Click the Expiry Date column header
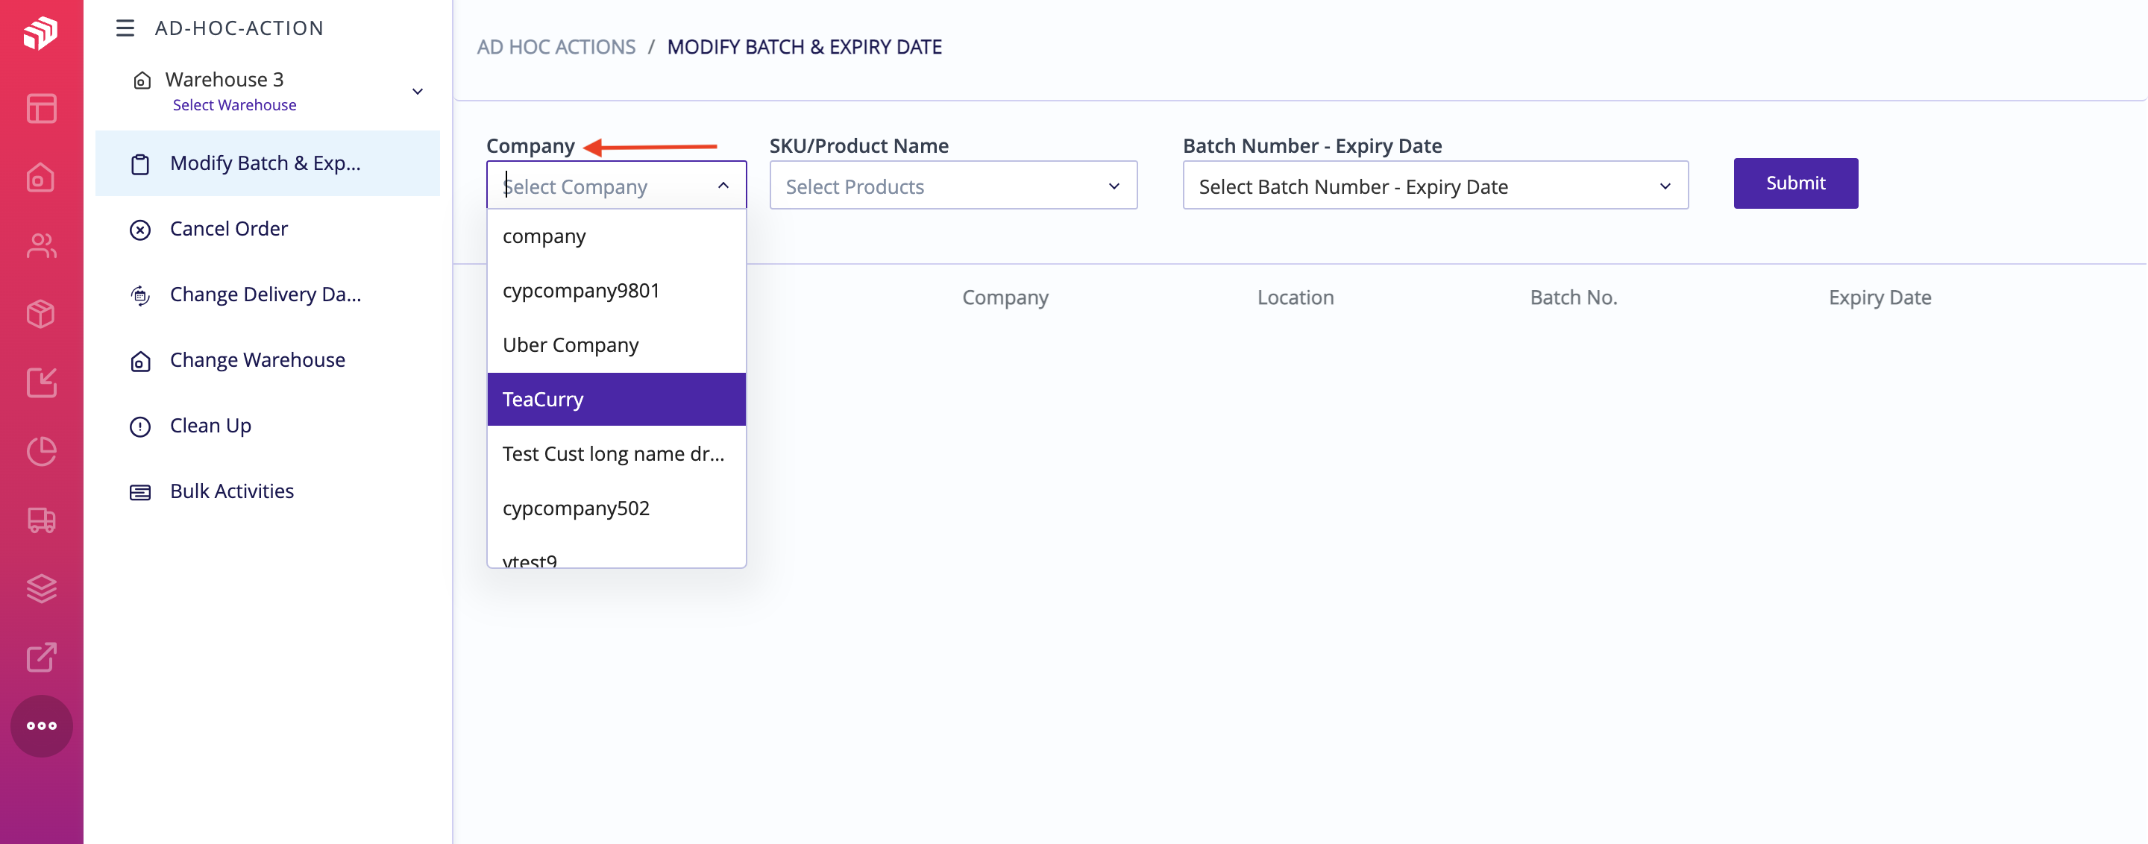This screenshot has width=2148, height=844. point(1879,297)
